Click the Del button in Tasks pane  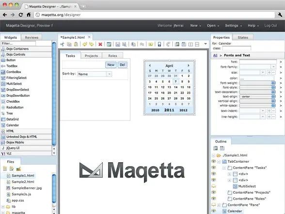(x=123, y=65)
